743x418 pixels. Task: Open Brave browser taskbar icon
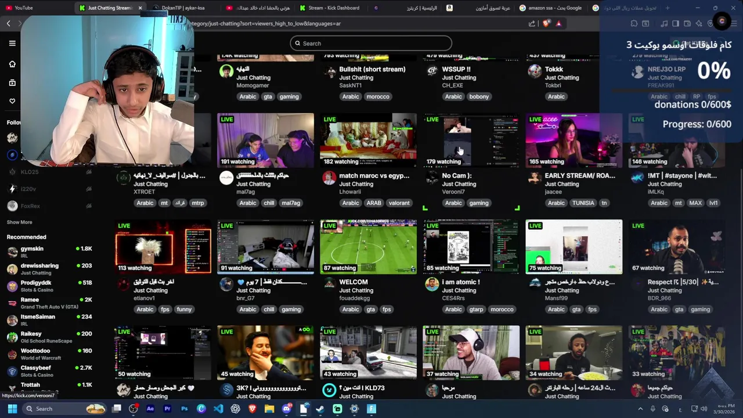click(253, 409)
